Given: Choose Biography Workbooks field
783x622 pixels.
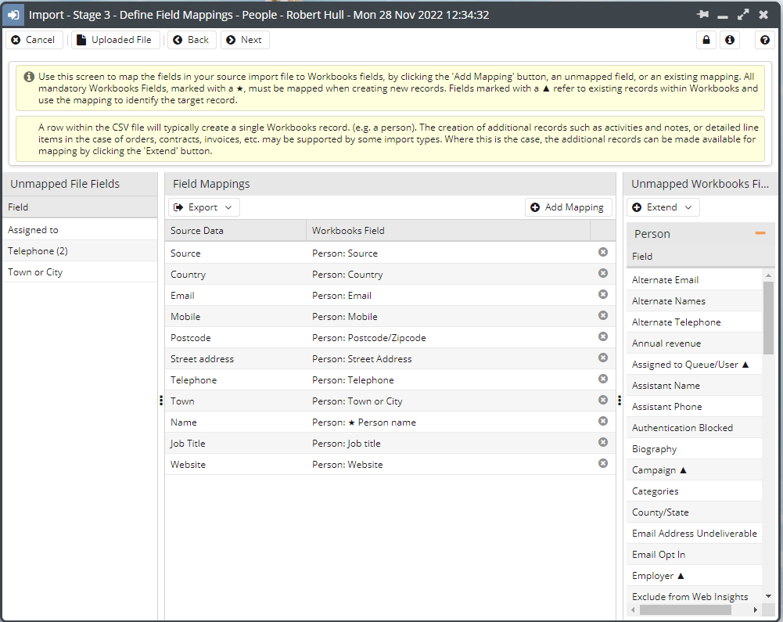Looking at the screenshot, I should coord(694,448).
